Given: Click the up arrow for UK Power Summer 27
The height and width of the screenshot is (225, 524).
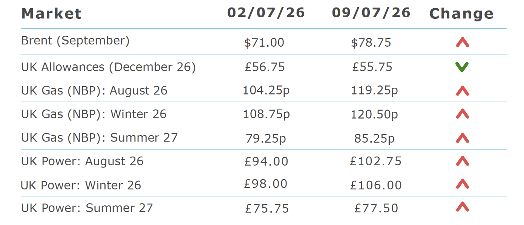Looking at the screenshot, I should [x=462, y=207].
